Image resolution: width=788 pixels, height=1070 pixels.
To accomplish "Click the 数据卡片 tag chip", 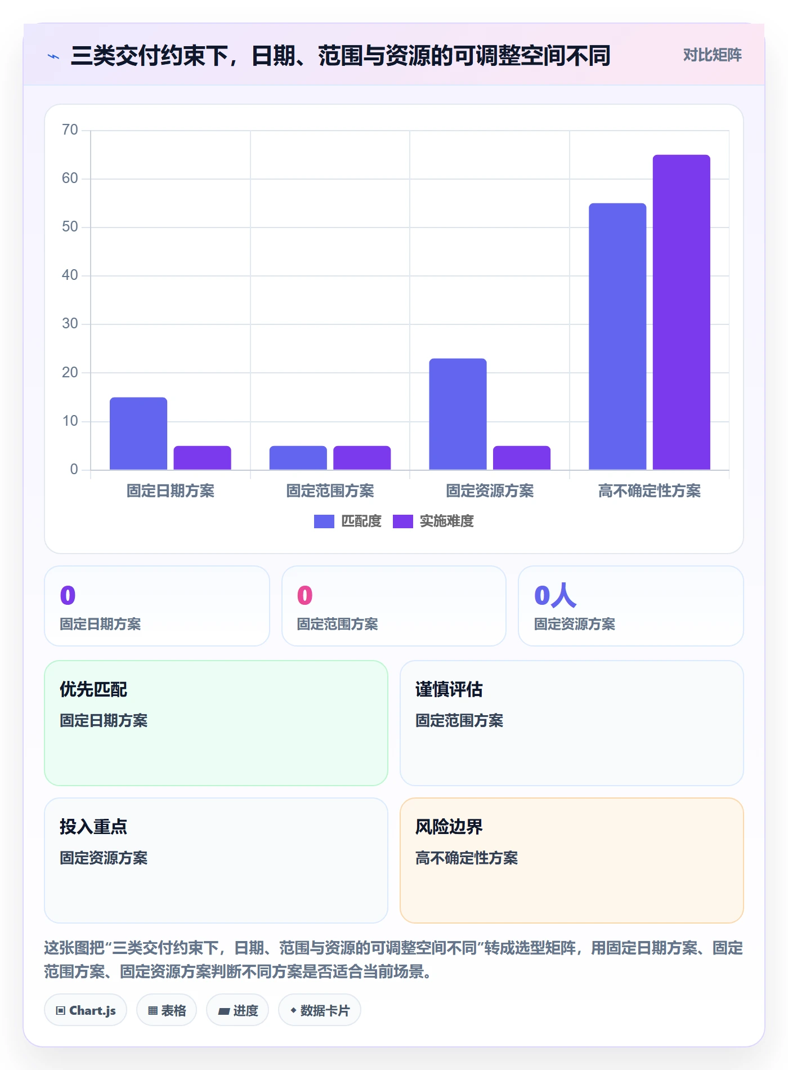I will point(320,1010).
